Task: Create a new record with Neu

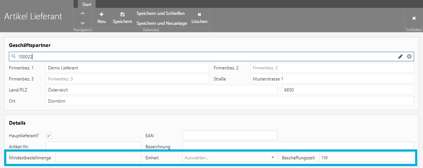Action: point(102,18)
